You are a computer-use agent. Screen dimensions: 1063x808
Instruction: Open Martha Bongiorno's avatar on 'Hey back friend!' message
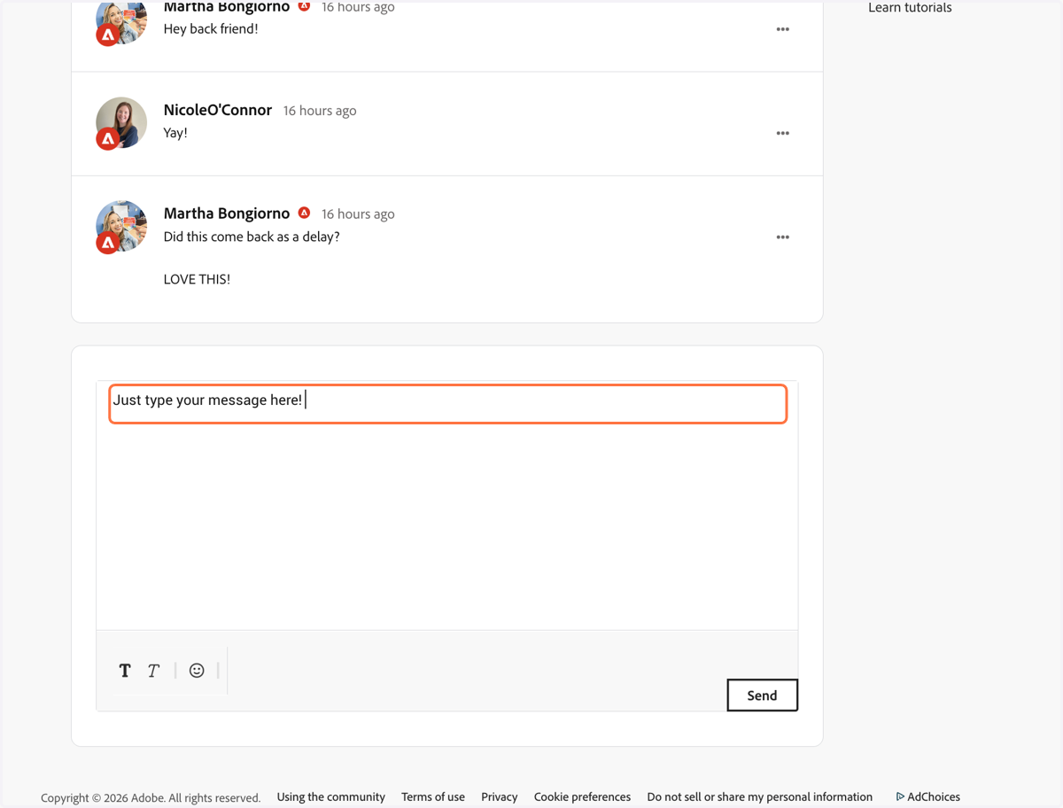[x=121, y=21]
